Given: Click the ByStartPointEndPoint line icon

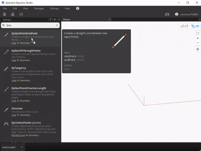Looking at the screenshot, I should tap(6, 35).
